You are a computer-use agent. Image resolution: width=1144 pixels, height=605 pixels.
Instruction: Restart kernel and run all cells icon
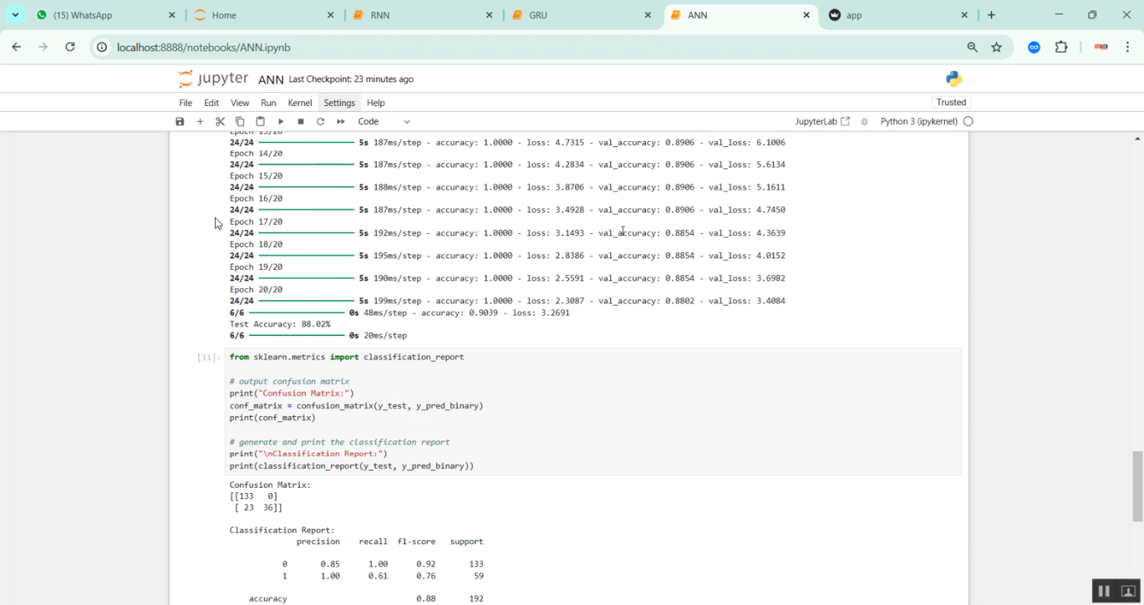(x=339, y=121)
